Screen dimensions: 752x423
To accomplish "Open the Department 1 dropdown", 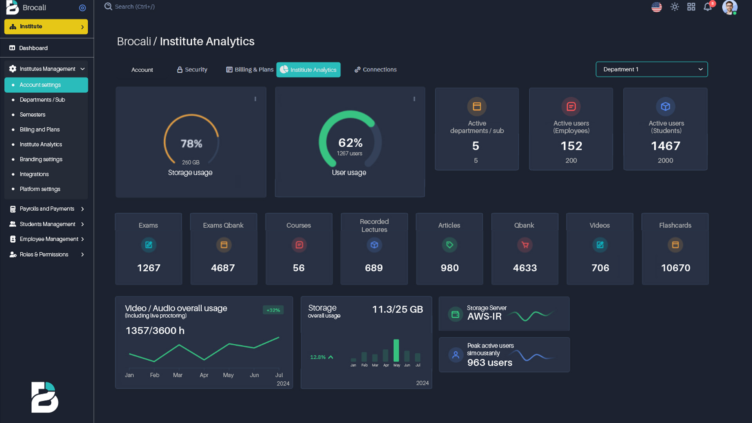I will coord(652,69).
